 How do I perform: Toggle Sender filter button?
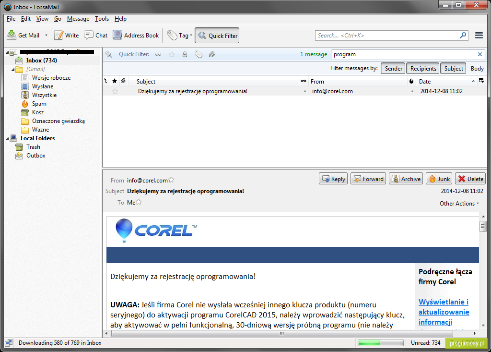click(x=393, y=68)
